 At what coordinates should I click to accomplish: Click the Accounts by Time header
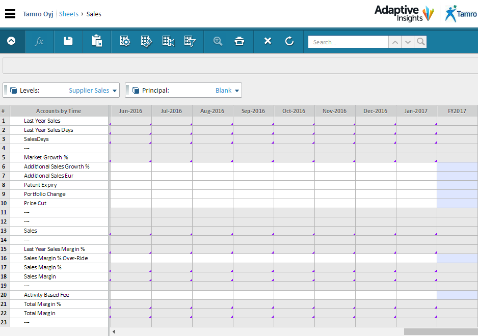point(59,111)
